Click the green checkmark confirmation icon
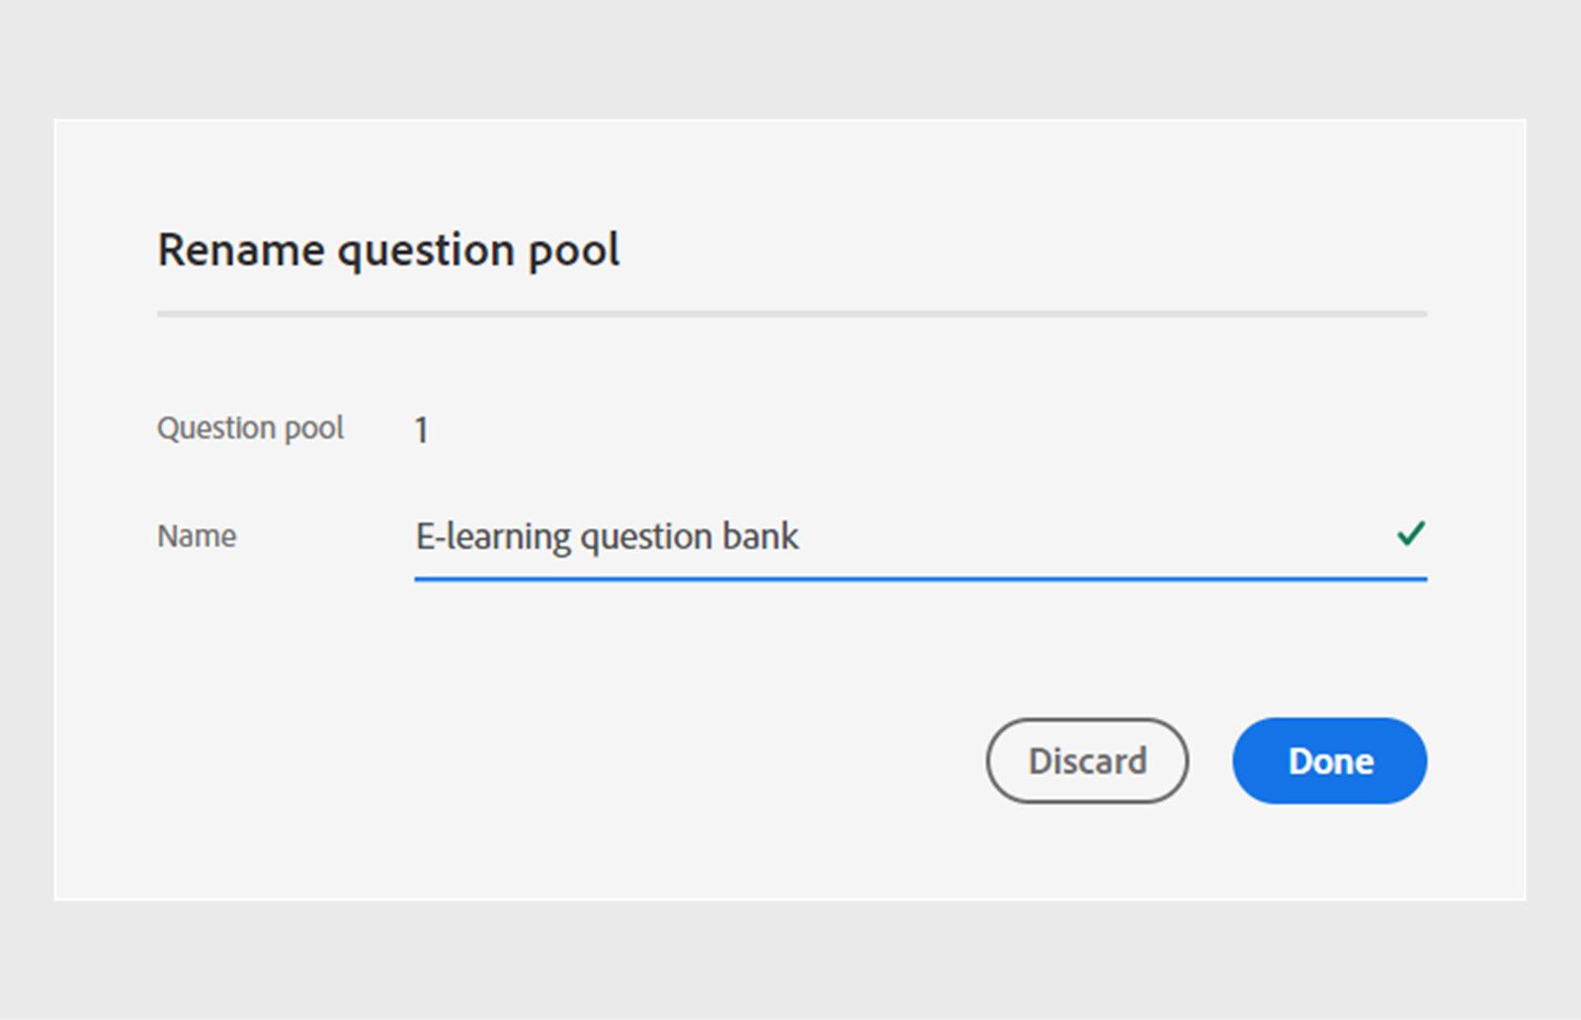Viewport: 1581px width, 1020px height. click(1411, 534)
